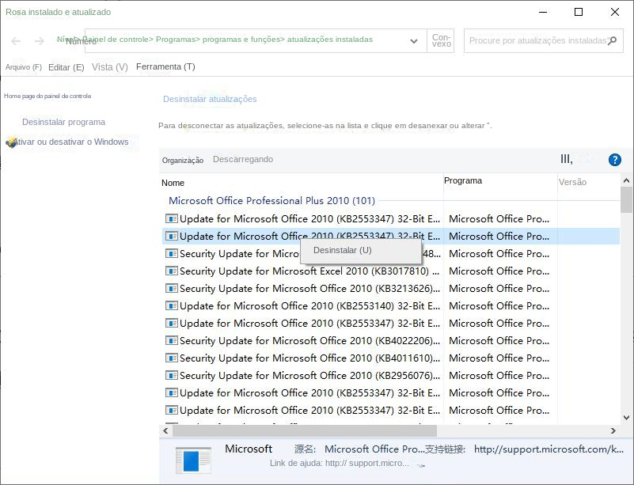This screenshot has width=634, height=485.
Task: Open the Ferramenta (T) menu
Action: [165, 66]
